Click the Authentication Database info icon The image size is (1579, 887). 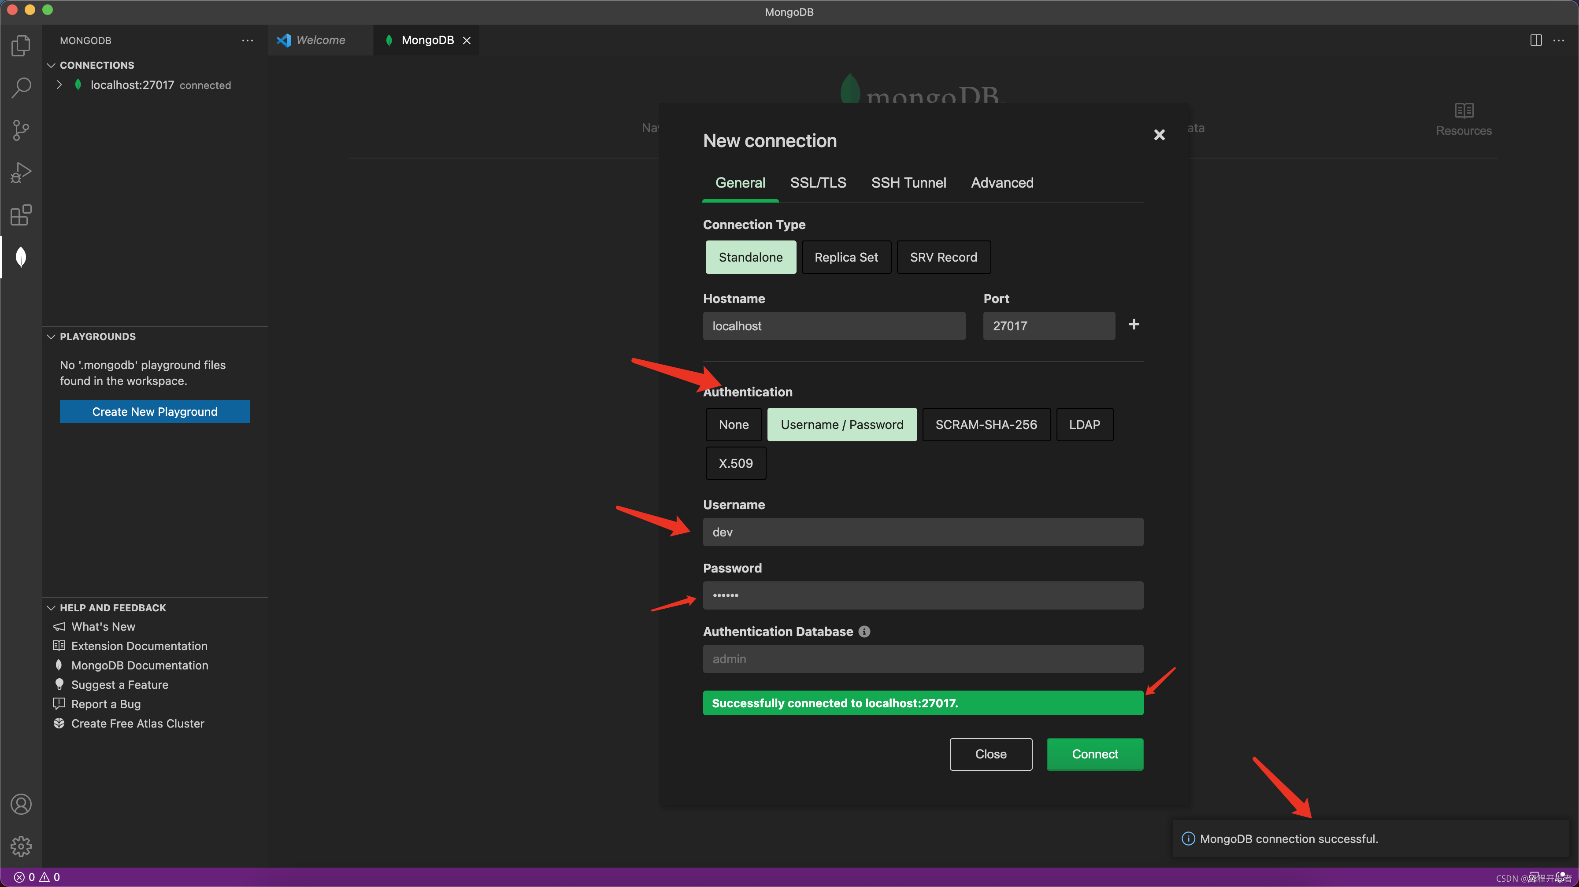pos(864,632)
